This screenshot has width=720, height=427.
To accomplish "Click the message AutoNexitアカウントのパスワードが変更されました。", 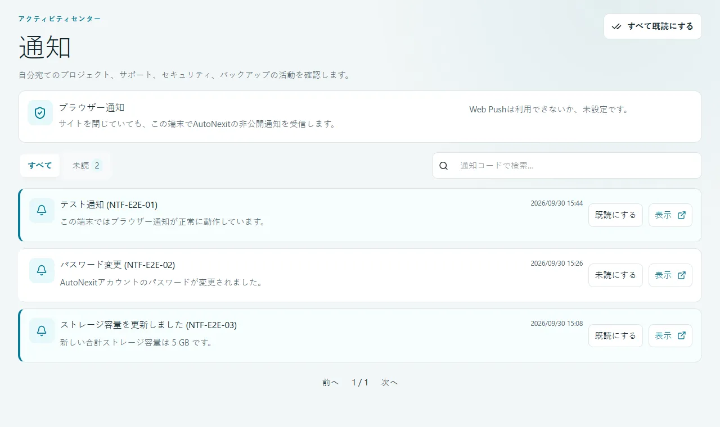I will click(161, 282).
